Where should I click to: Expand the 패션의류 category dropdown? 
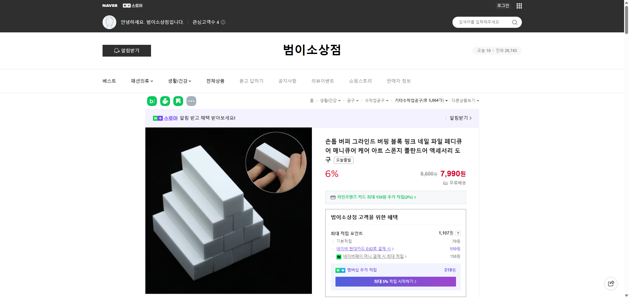pyautogui.click(x=142, y=81)
